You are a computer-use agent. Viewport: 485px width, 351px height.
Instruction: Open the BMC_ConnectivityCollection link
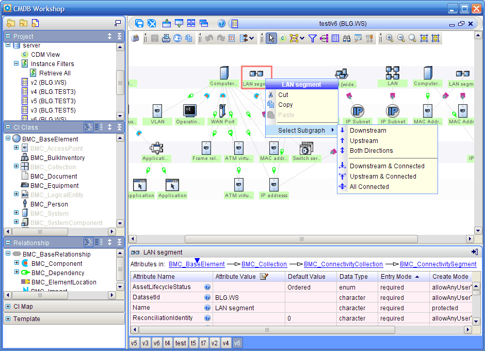point(343,264)
